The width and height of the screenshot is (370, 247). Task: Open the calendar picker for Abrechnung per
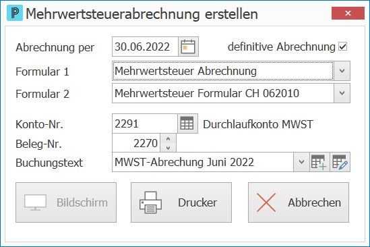[x=188, y=47]
